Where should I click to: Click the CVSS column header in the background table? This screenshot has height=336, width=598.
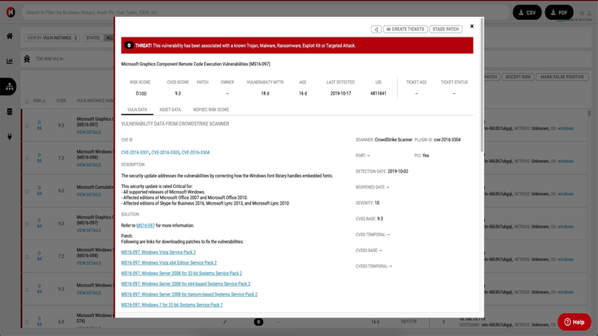tap(61, 101)
